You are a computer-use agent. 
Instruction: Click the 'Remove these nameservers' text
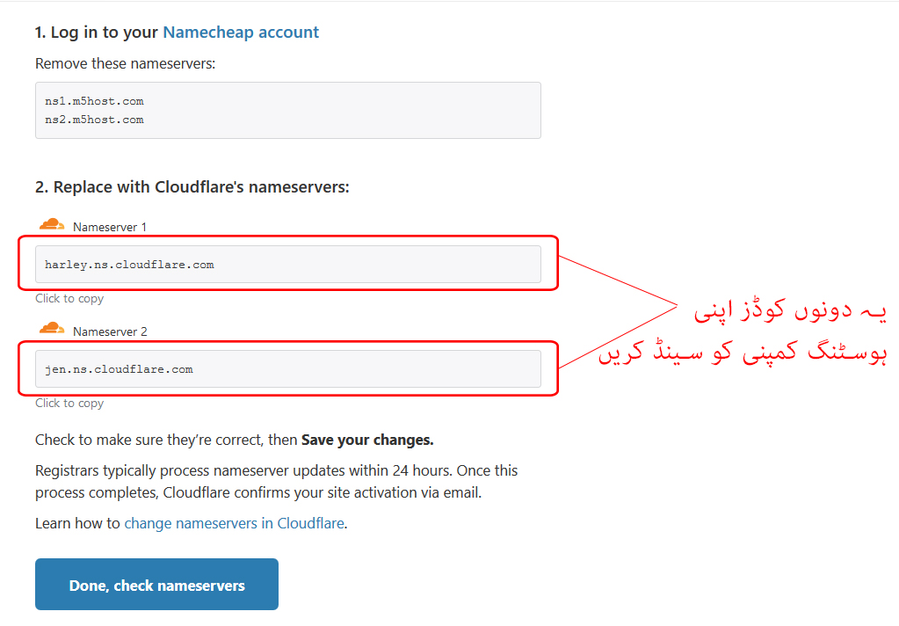coord(125,63)
